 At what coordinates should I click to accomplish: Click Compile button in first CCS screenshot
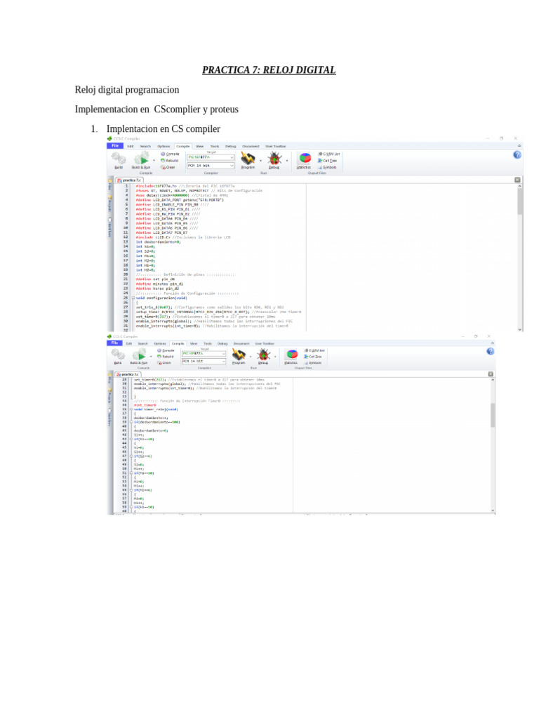click(x=170, y=154)
